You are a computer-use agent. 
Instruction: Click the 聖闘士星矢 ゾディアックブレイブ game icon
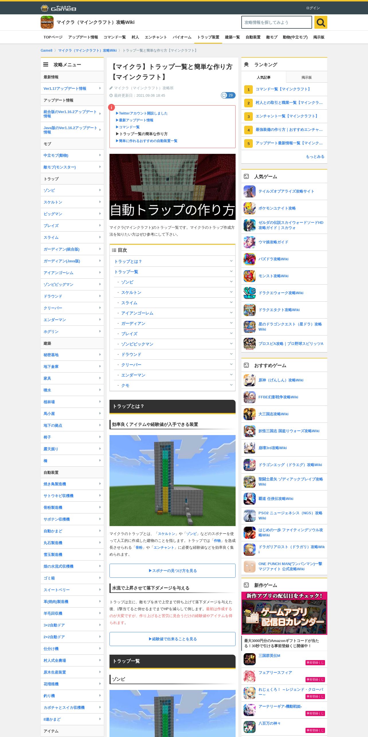(x=250, y=482)
